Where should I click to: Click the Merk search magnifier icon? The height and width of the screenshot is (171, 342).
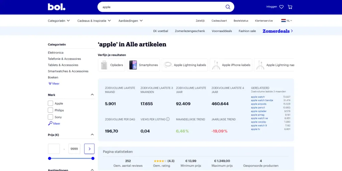coord(50,124)
